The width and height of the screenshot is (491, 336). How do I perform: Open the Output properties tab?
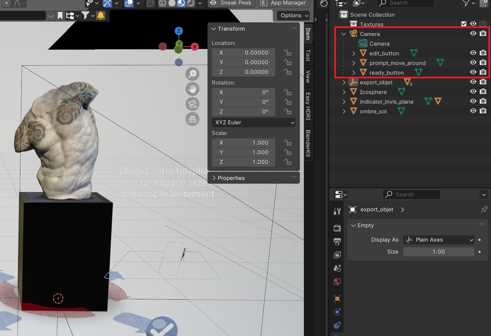(x=337, y=241)
